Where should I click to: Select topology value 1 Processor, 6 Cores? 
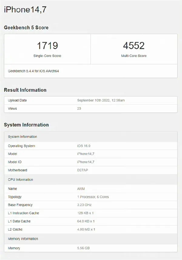tap(93, 197)
